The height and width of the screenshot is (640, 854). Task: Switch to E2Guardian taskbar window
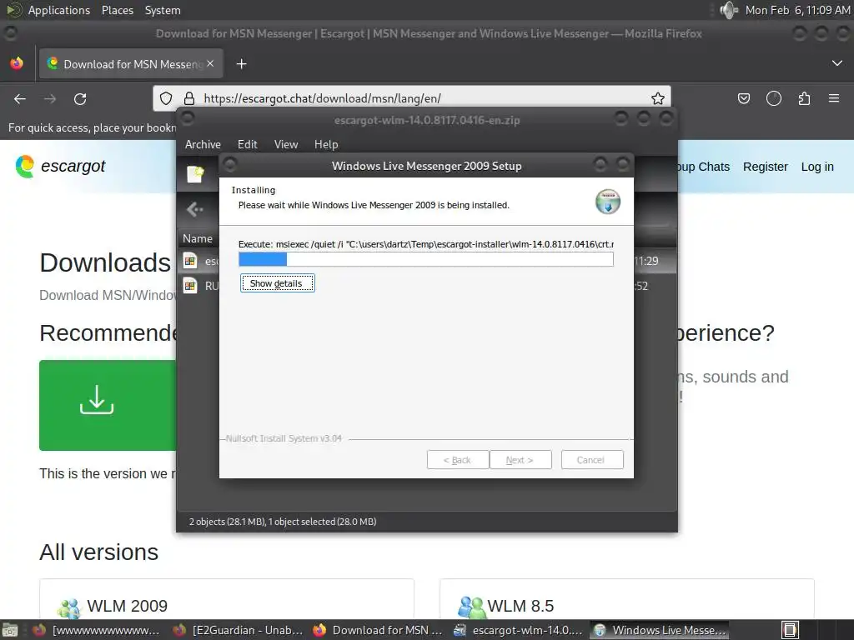pos(238,630)
